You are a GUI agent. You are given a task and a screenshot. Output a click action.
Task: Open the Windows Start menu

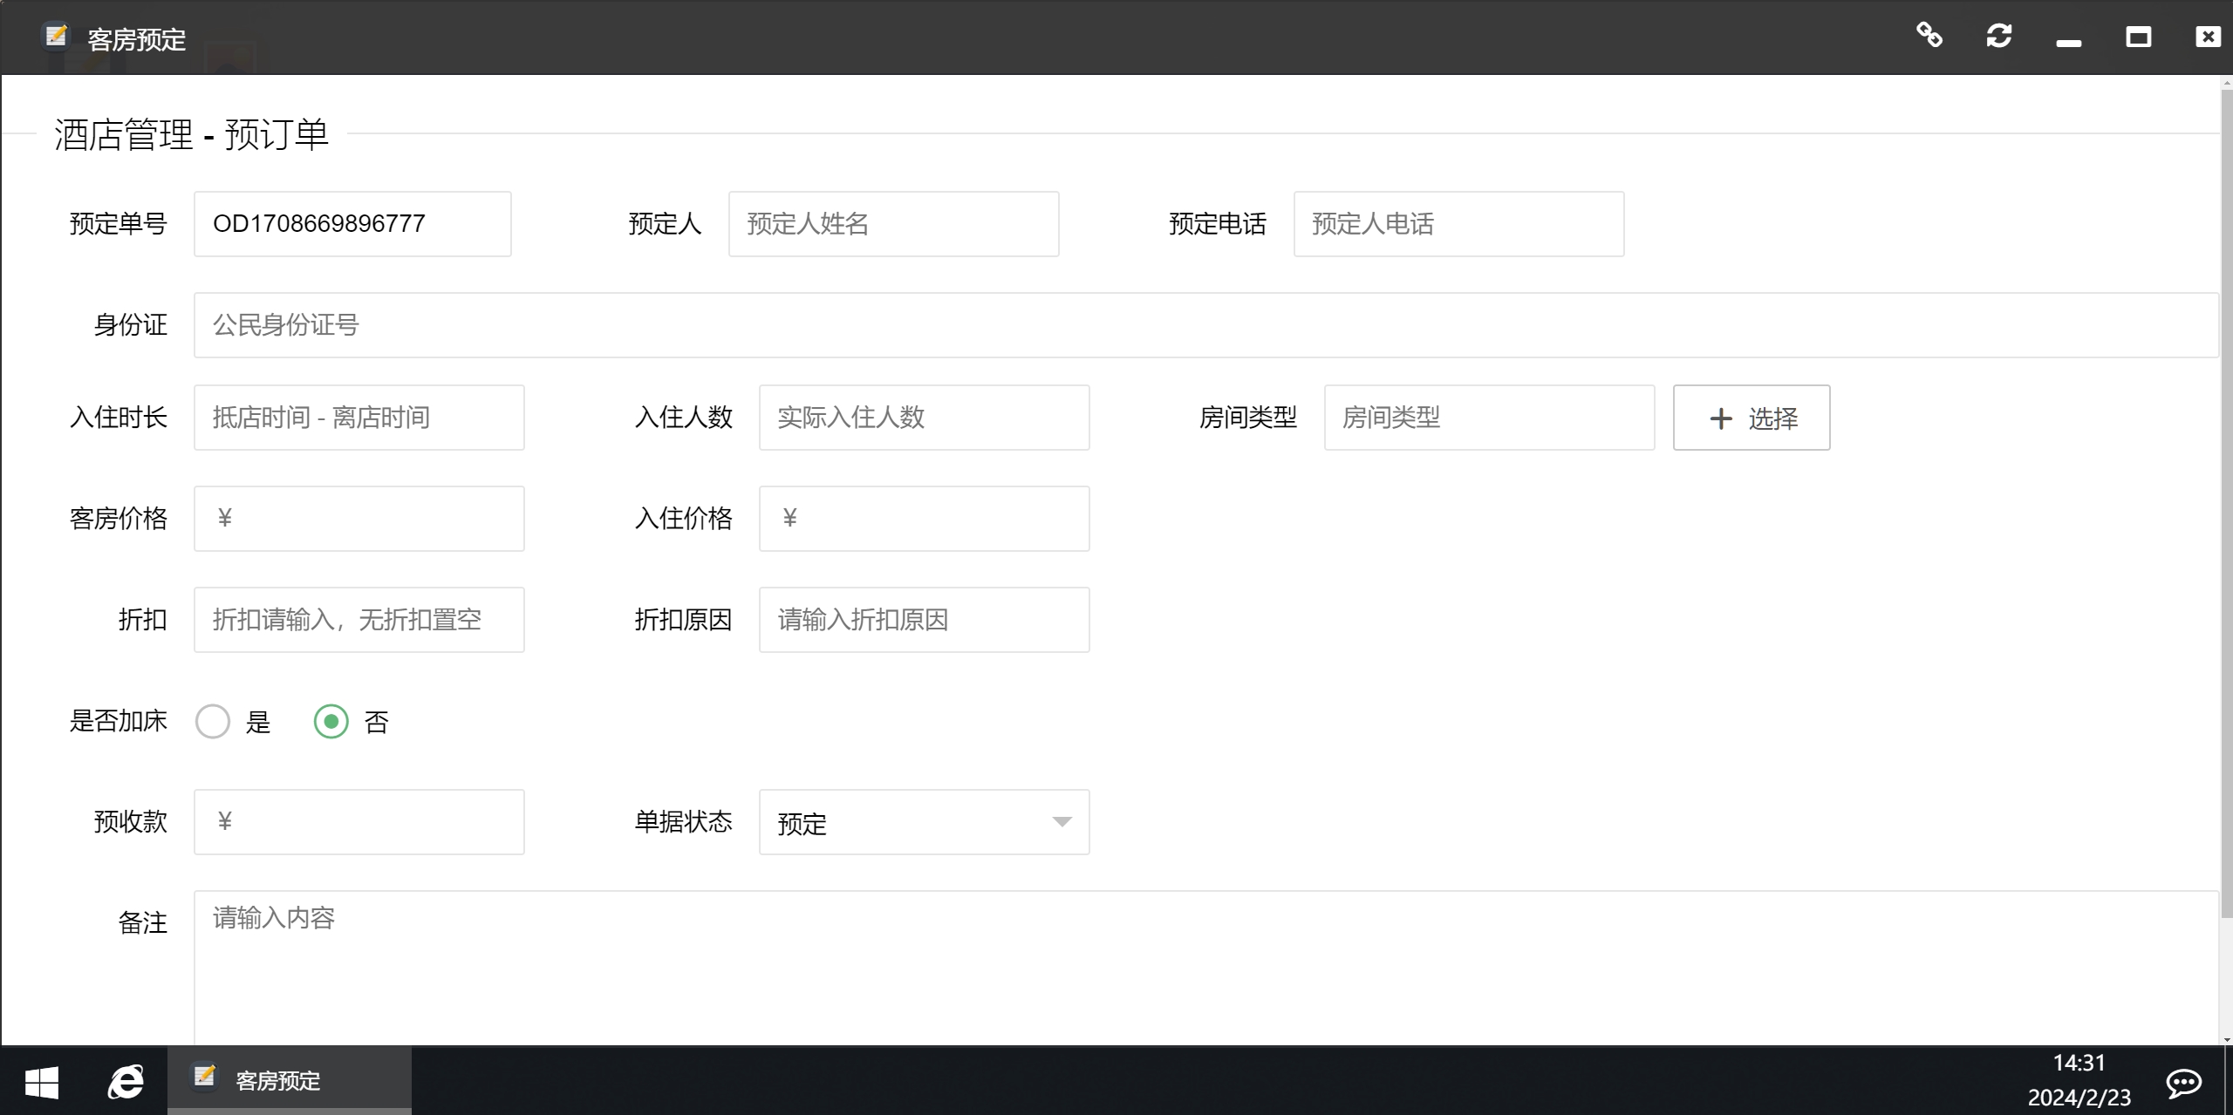coord(42,1082)
